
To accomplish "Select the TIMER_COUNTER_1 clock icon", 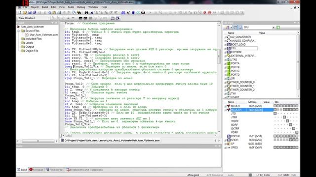I will point(229,86).
